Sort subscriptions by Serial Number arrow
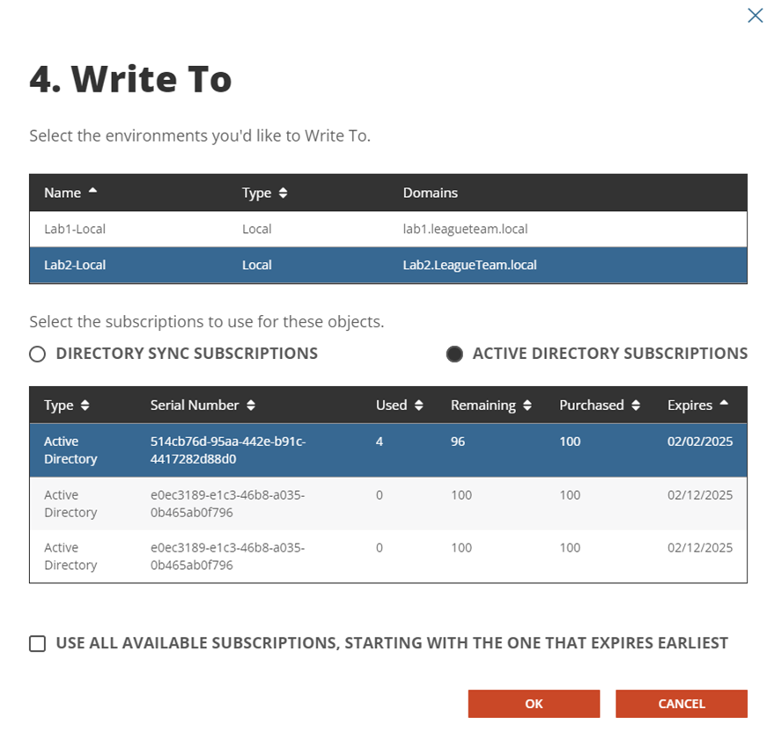The image size is (774, 731). point(251,406)
